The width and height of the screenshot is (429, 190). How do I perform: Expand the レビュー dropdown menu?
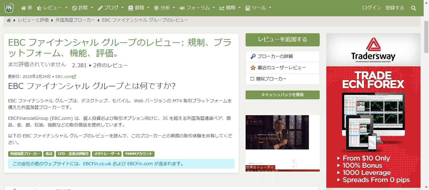[x=52, y=8]
